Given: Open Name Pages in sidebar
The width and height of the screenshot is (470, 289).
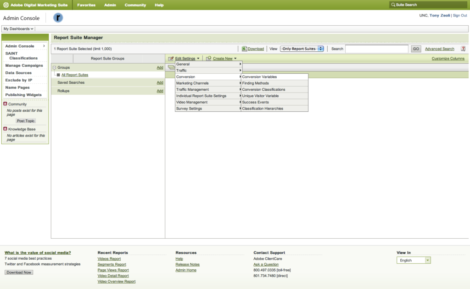Looking at the screenshot, I should tap(17, 87).
